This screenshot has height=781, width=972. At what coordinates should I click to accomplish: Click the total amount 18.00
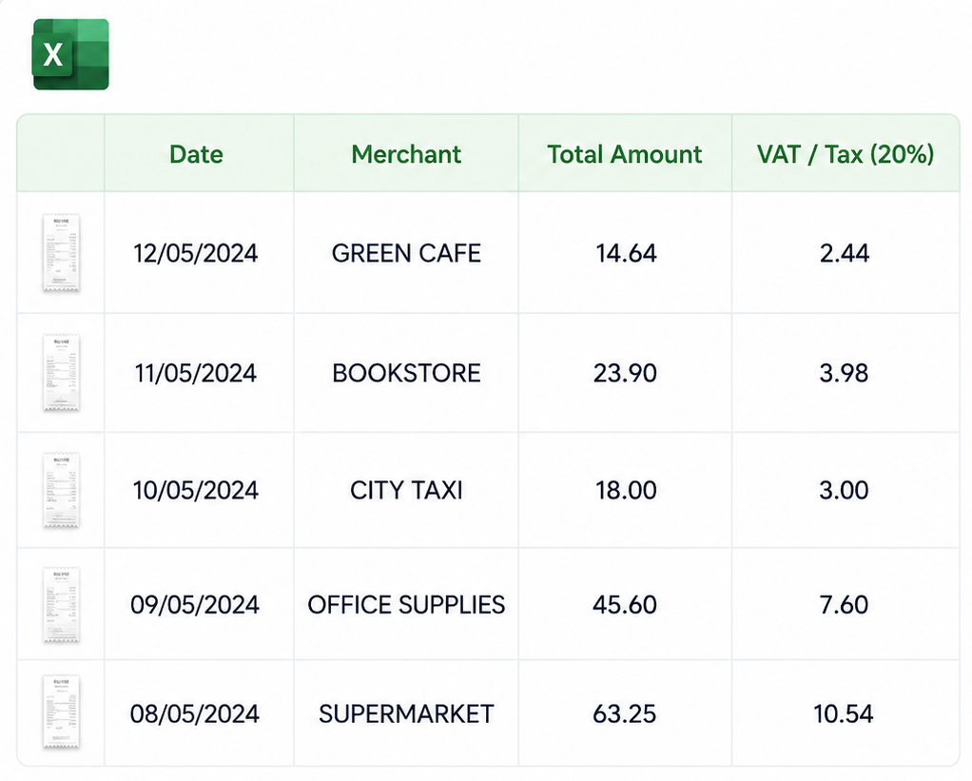[626, 490]
